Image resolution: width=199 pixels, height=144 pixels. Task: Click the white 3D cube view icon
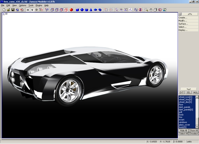pos(155,10)
